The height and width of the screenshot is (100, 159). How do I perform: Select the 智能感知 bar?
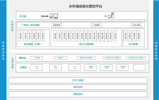78,94
